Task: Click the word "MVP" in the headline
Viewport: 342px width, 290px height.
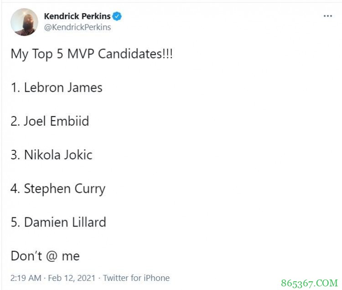Action: [x=80, y=54]
